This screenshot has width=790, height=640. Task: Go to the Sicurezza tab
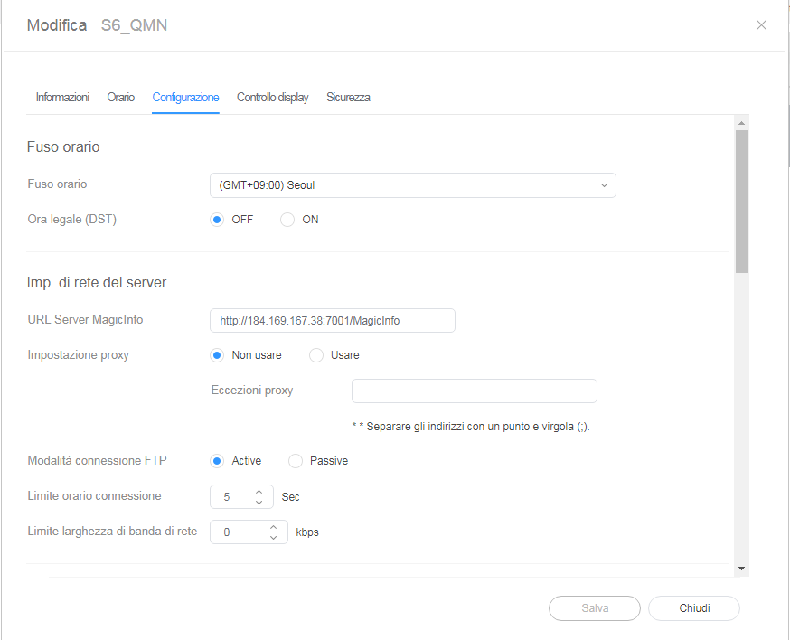tap(348, 97)
